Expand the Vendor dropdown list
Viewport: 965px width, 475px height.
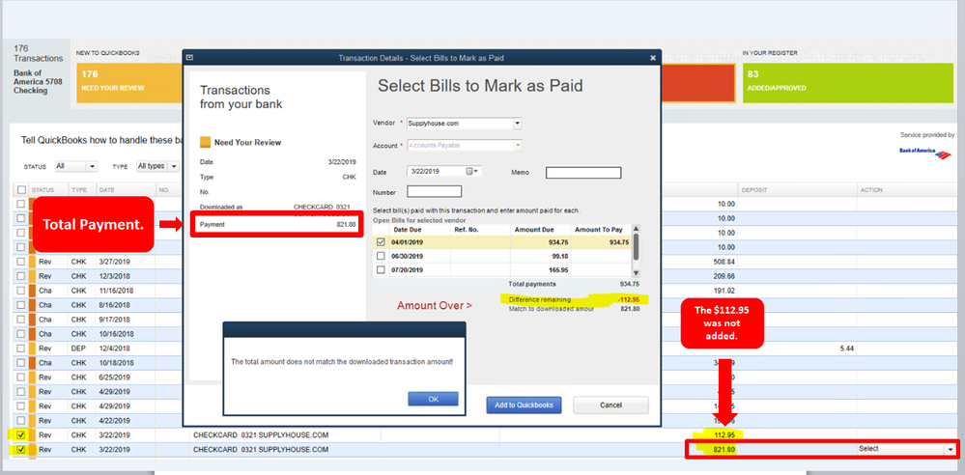(517, 123)
